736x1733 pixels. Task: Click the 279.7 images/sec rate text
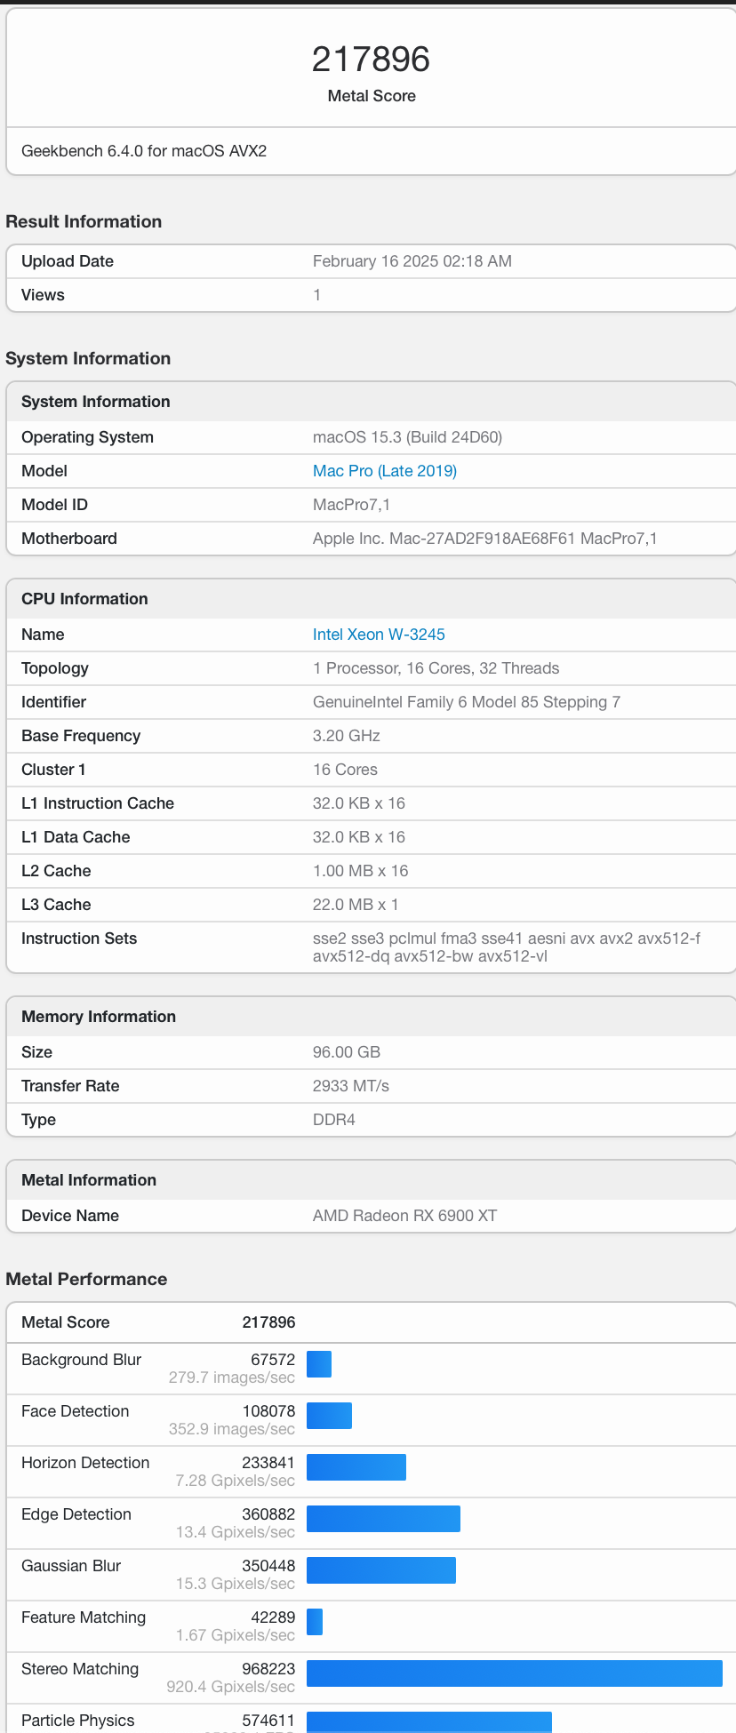(232, 1378)
